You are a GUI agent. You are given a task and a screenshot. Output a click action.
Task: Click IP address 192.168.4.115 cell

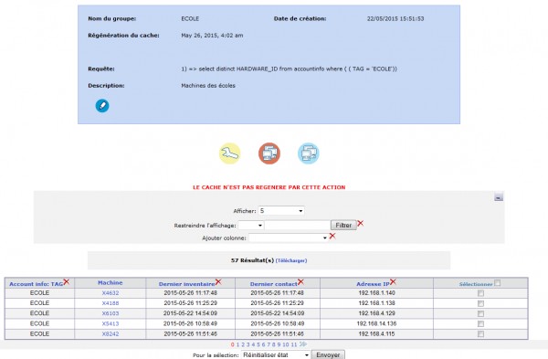pos(376,333)
